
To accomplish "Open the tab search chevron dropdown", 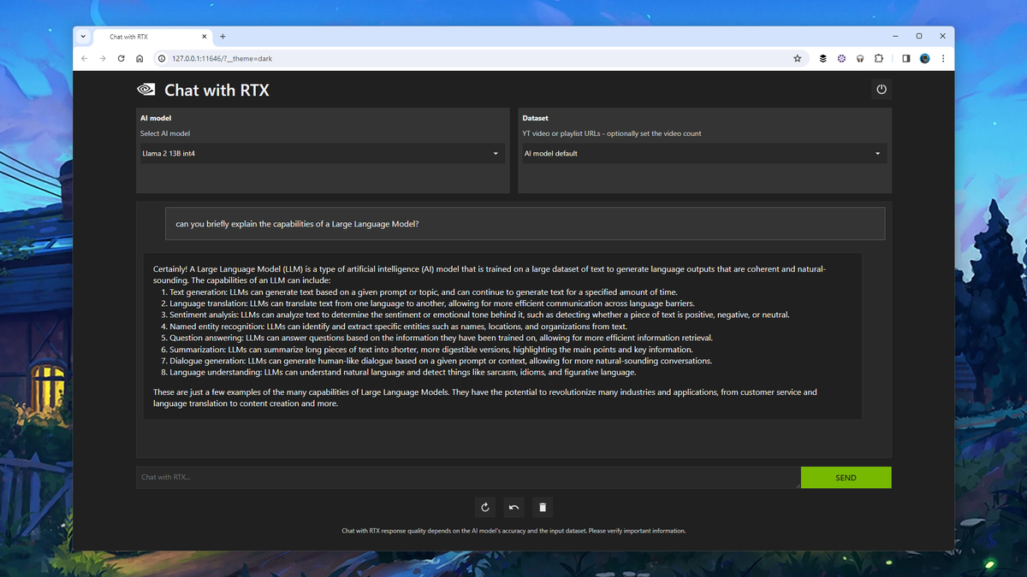I will [83, 37].
